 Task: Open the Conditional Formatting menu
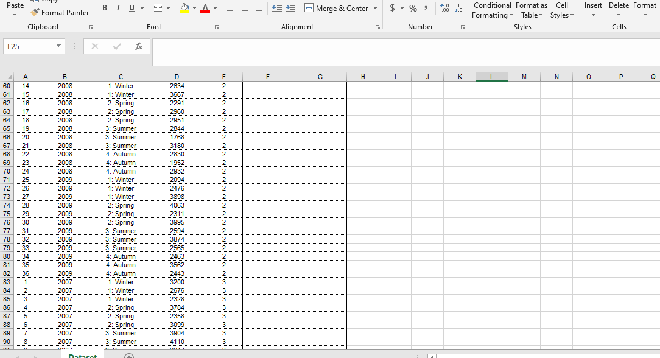click(x=492, y=9)
